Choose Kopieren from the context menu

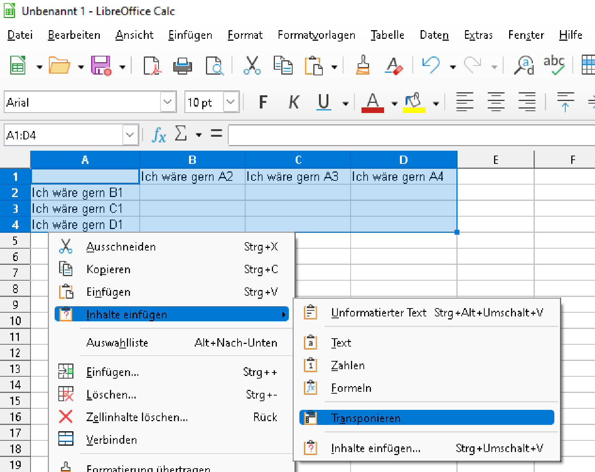tap(108, 269)
